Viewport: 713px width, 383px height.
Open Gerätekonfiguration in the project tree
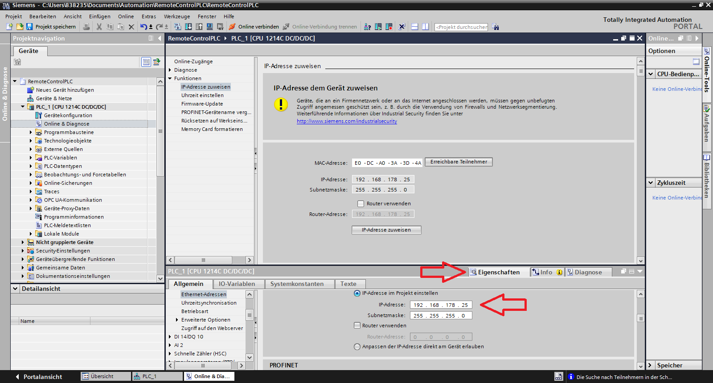(x=68, y=115)
